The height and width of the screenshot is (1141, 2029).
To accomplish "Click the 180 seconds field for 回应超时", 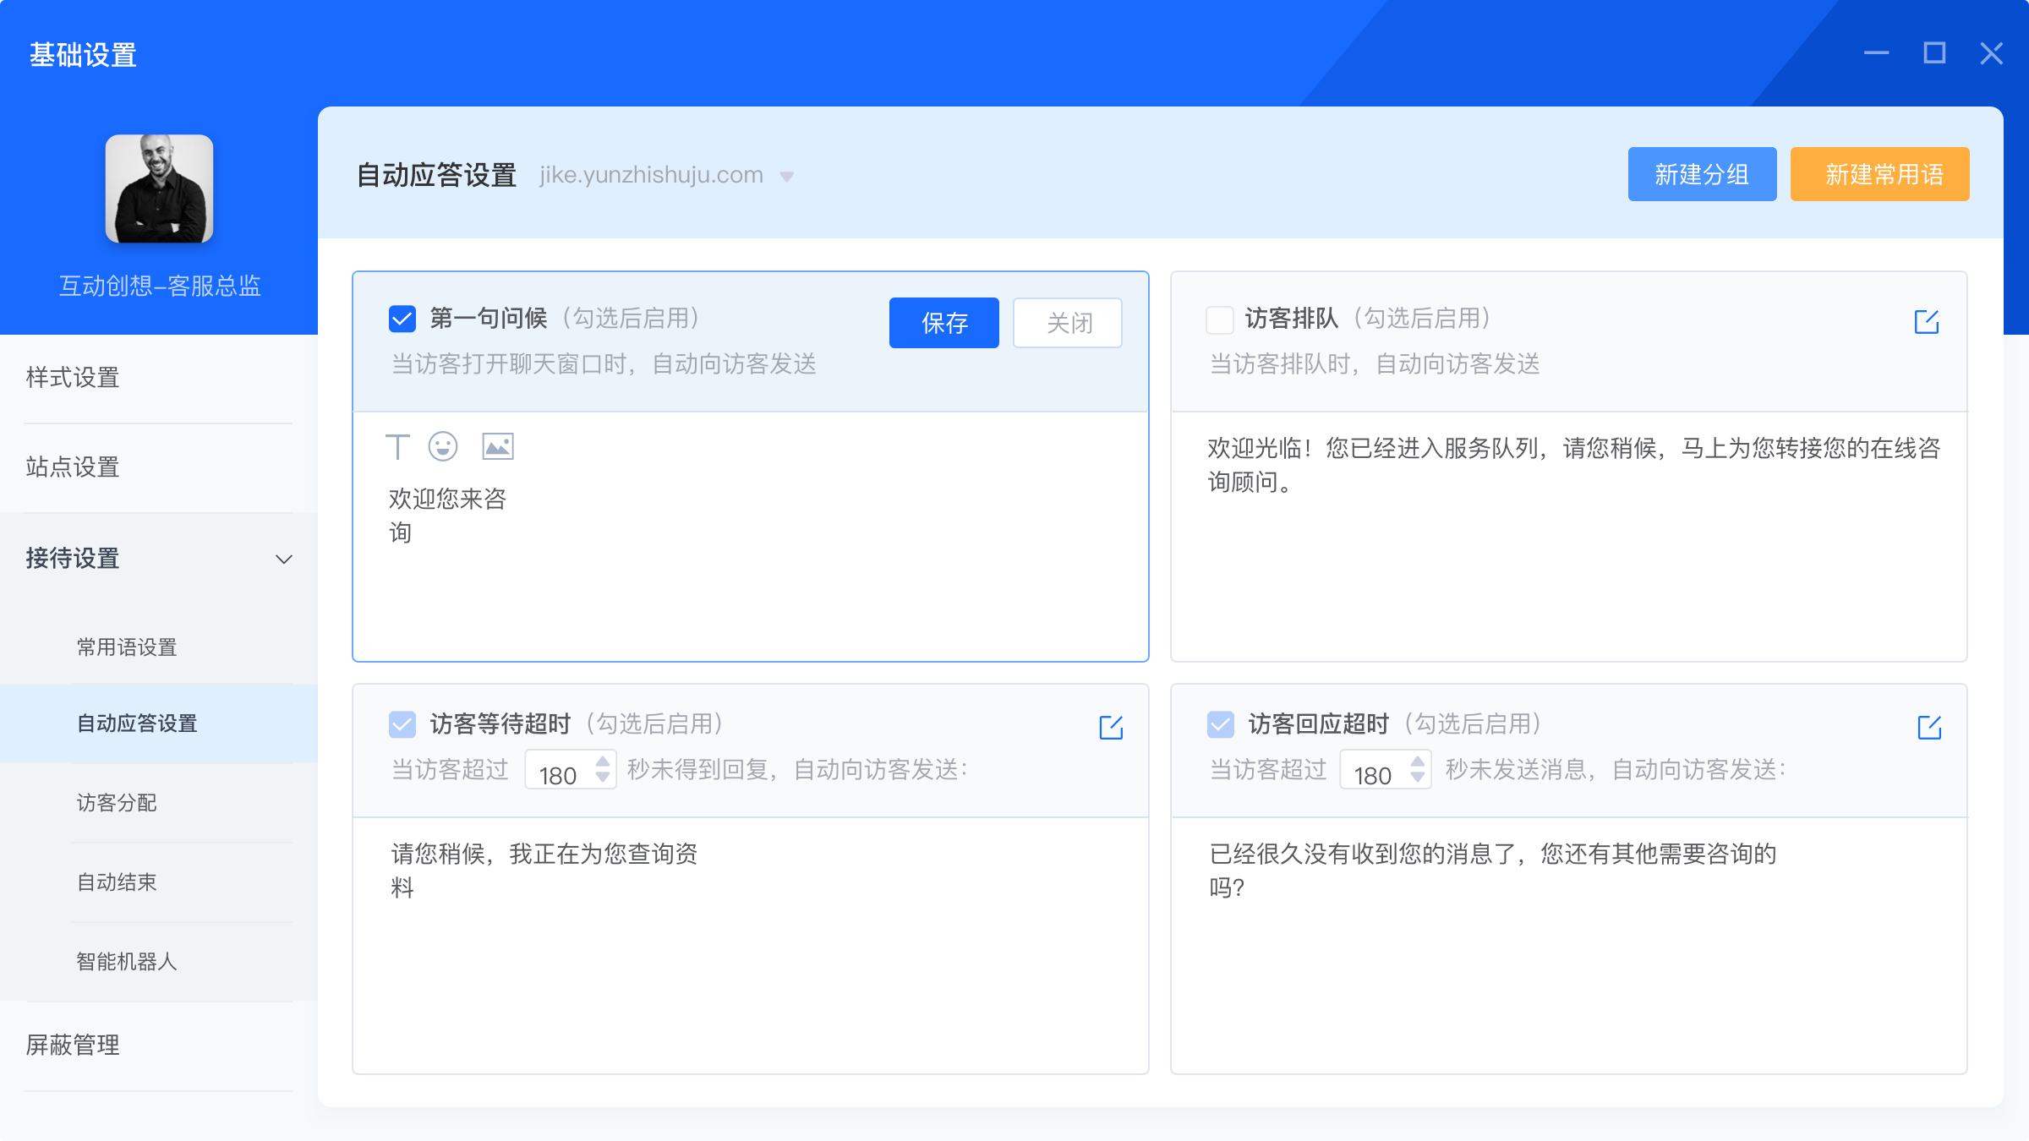I will tap(1386, 769).
